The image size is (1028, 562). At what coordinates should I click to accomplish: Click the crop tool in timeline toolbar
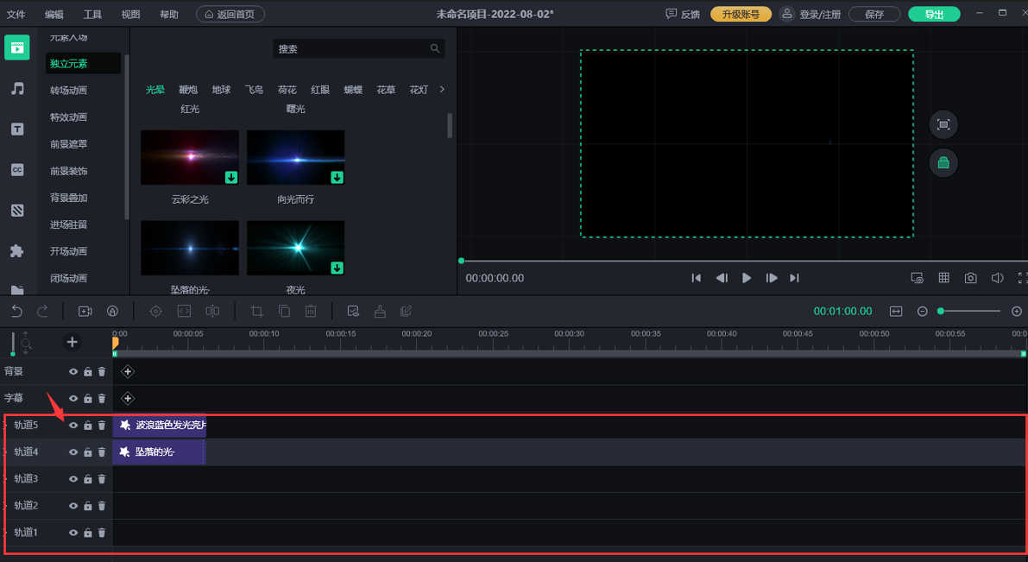[x=256, y=311]
